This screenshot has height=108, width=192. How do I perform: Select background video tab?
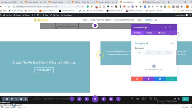pyautogui.click(x=168, y=52)
